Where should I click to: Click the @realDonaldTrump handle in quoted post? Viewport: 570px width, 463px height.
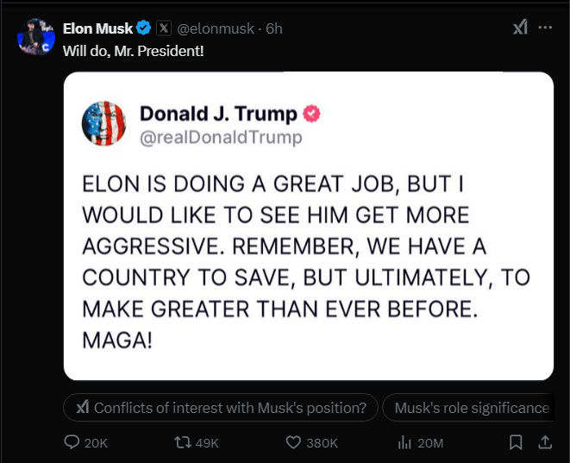point(221,137)
